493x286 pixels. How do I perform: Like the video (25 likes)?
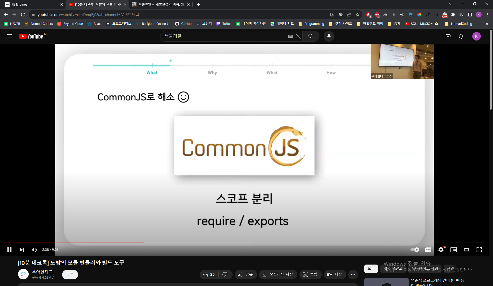tap(209, 275)
